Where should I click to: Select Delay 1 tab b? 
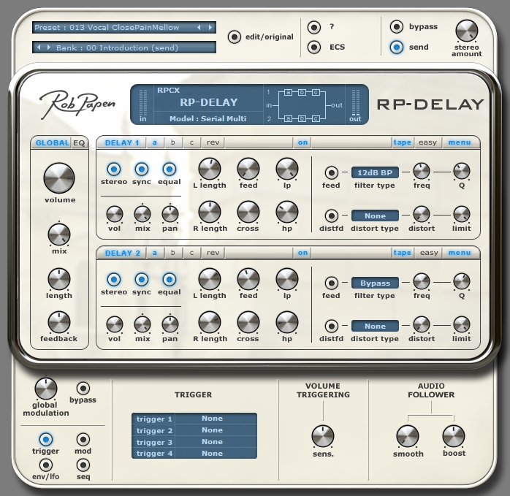[172, 142]
